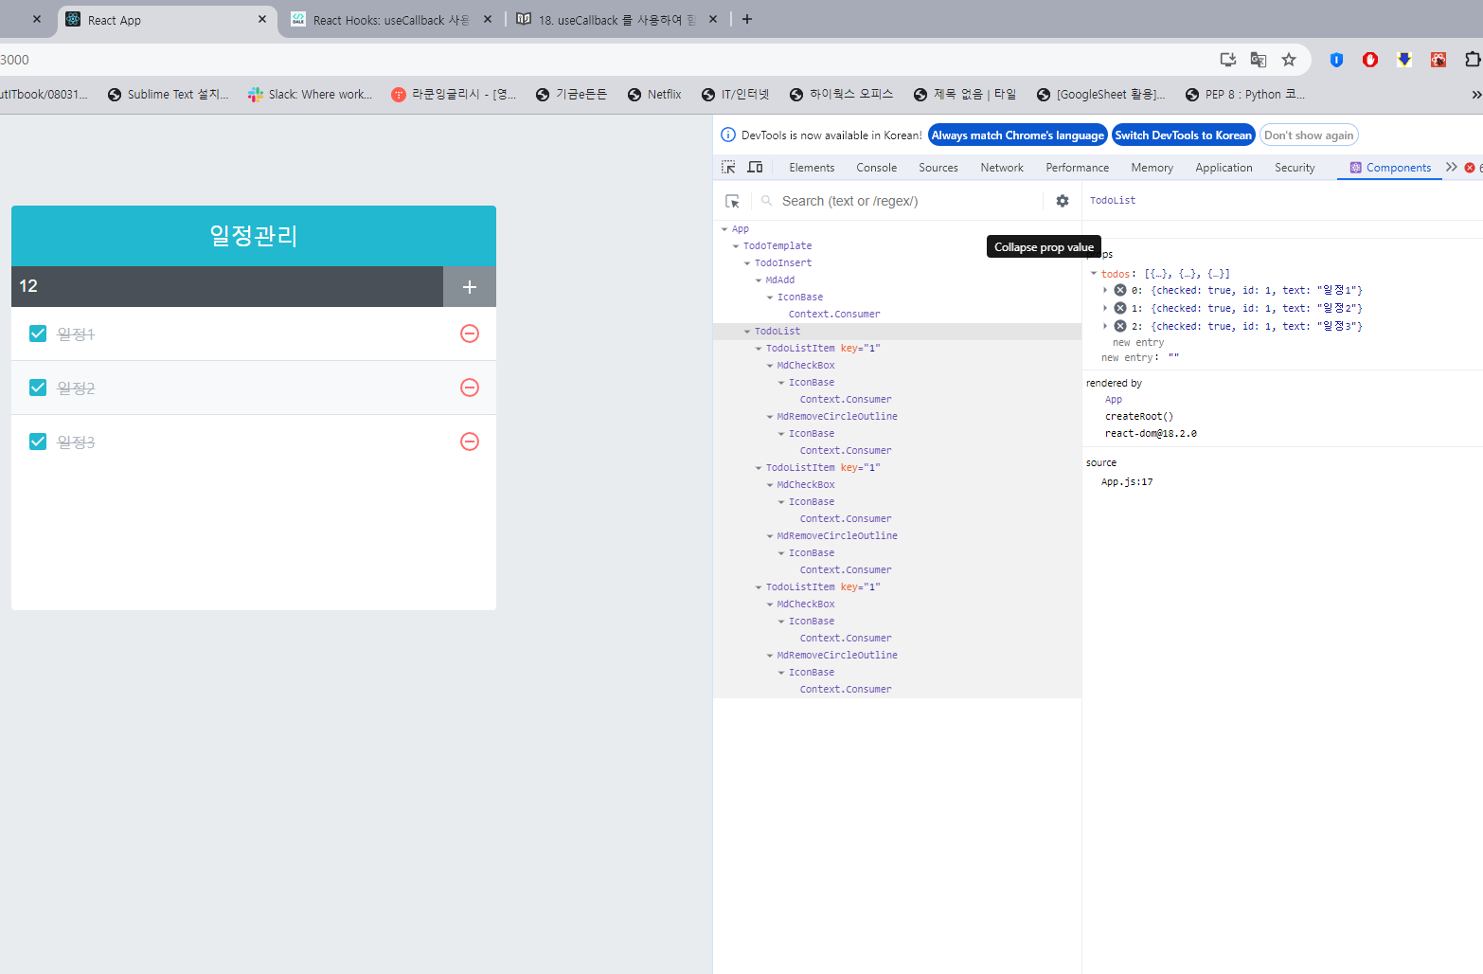The image size is (1483, 974).
Task: Collapse the todos prop array
Action: click(1094, 274)
